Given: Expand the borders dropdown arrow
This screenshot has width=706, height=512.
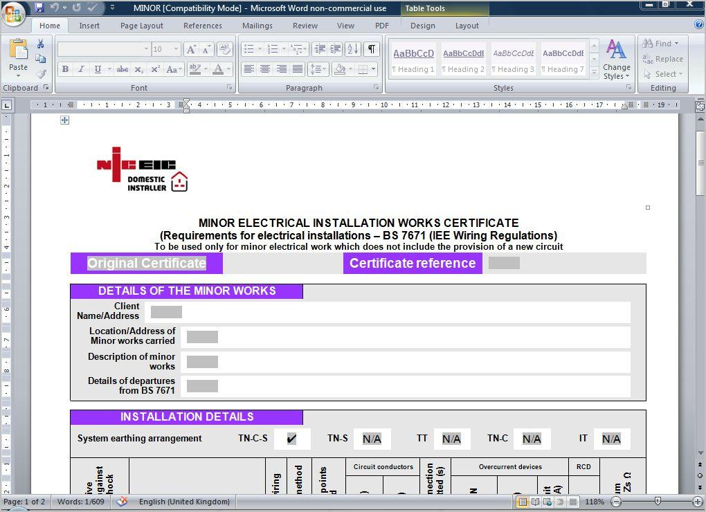Looking at the screenshot, I should [373, 69].
